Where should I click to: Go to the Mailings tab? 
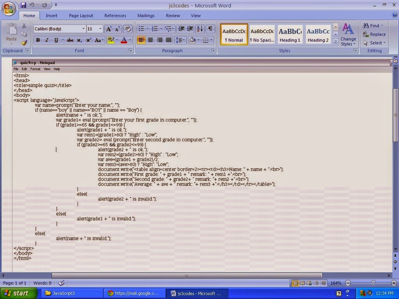pyautogui.click(x=146, y=16)
